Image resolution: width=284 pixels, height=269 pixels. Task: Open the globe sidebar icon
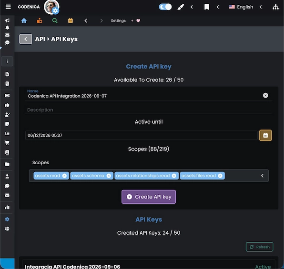7,229
